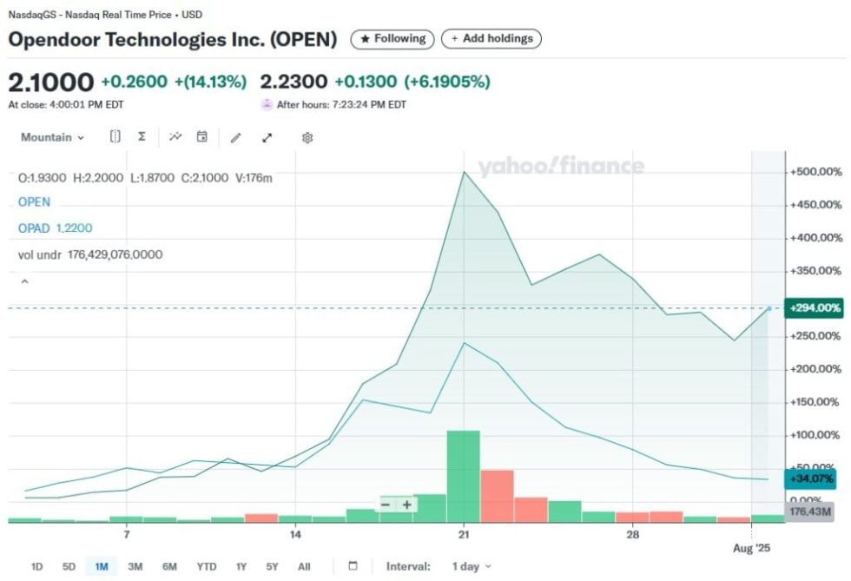Click the star Following button

tap(393, 39)
